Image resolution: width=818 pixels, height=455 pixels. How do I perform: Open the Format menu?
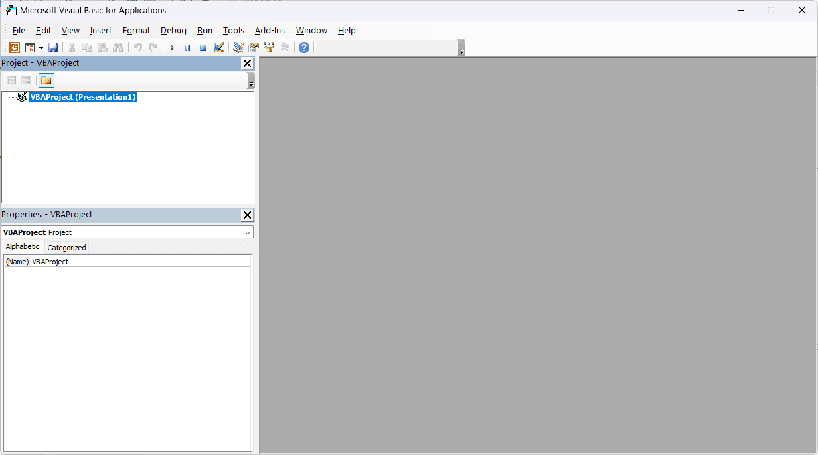[x=137, y=31]
